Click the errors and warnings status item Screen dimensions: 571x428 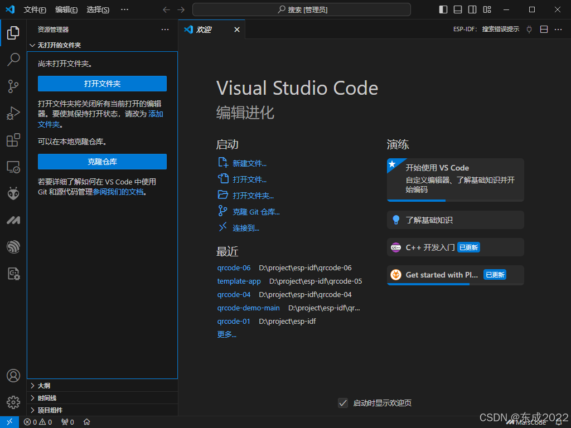(38, 422)
